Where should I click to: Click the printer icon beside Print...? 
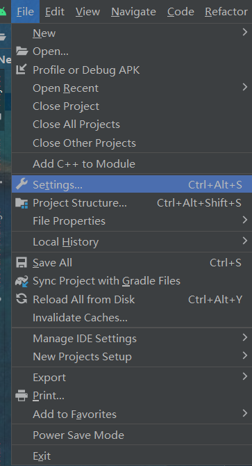click(22, 396)
